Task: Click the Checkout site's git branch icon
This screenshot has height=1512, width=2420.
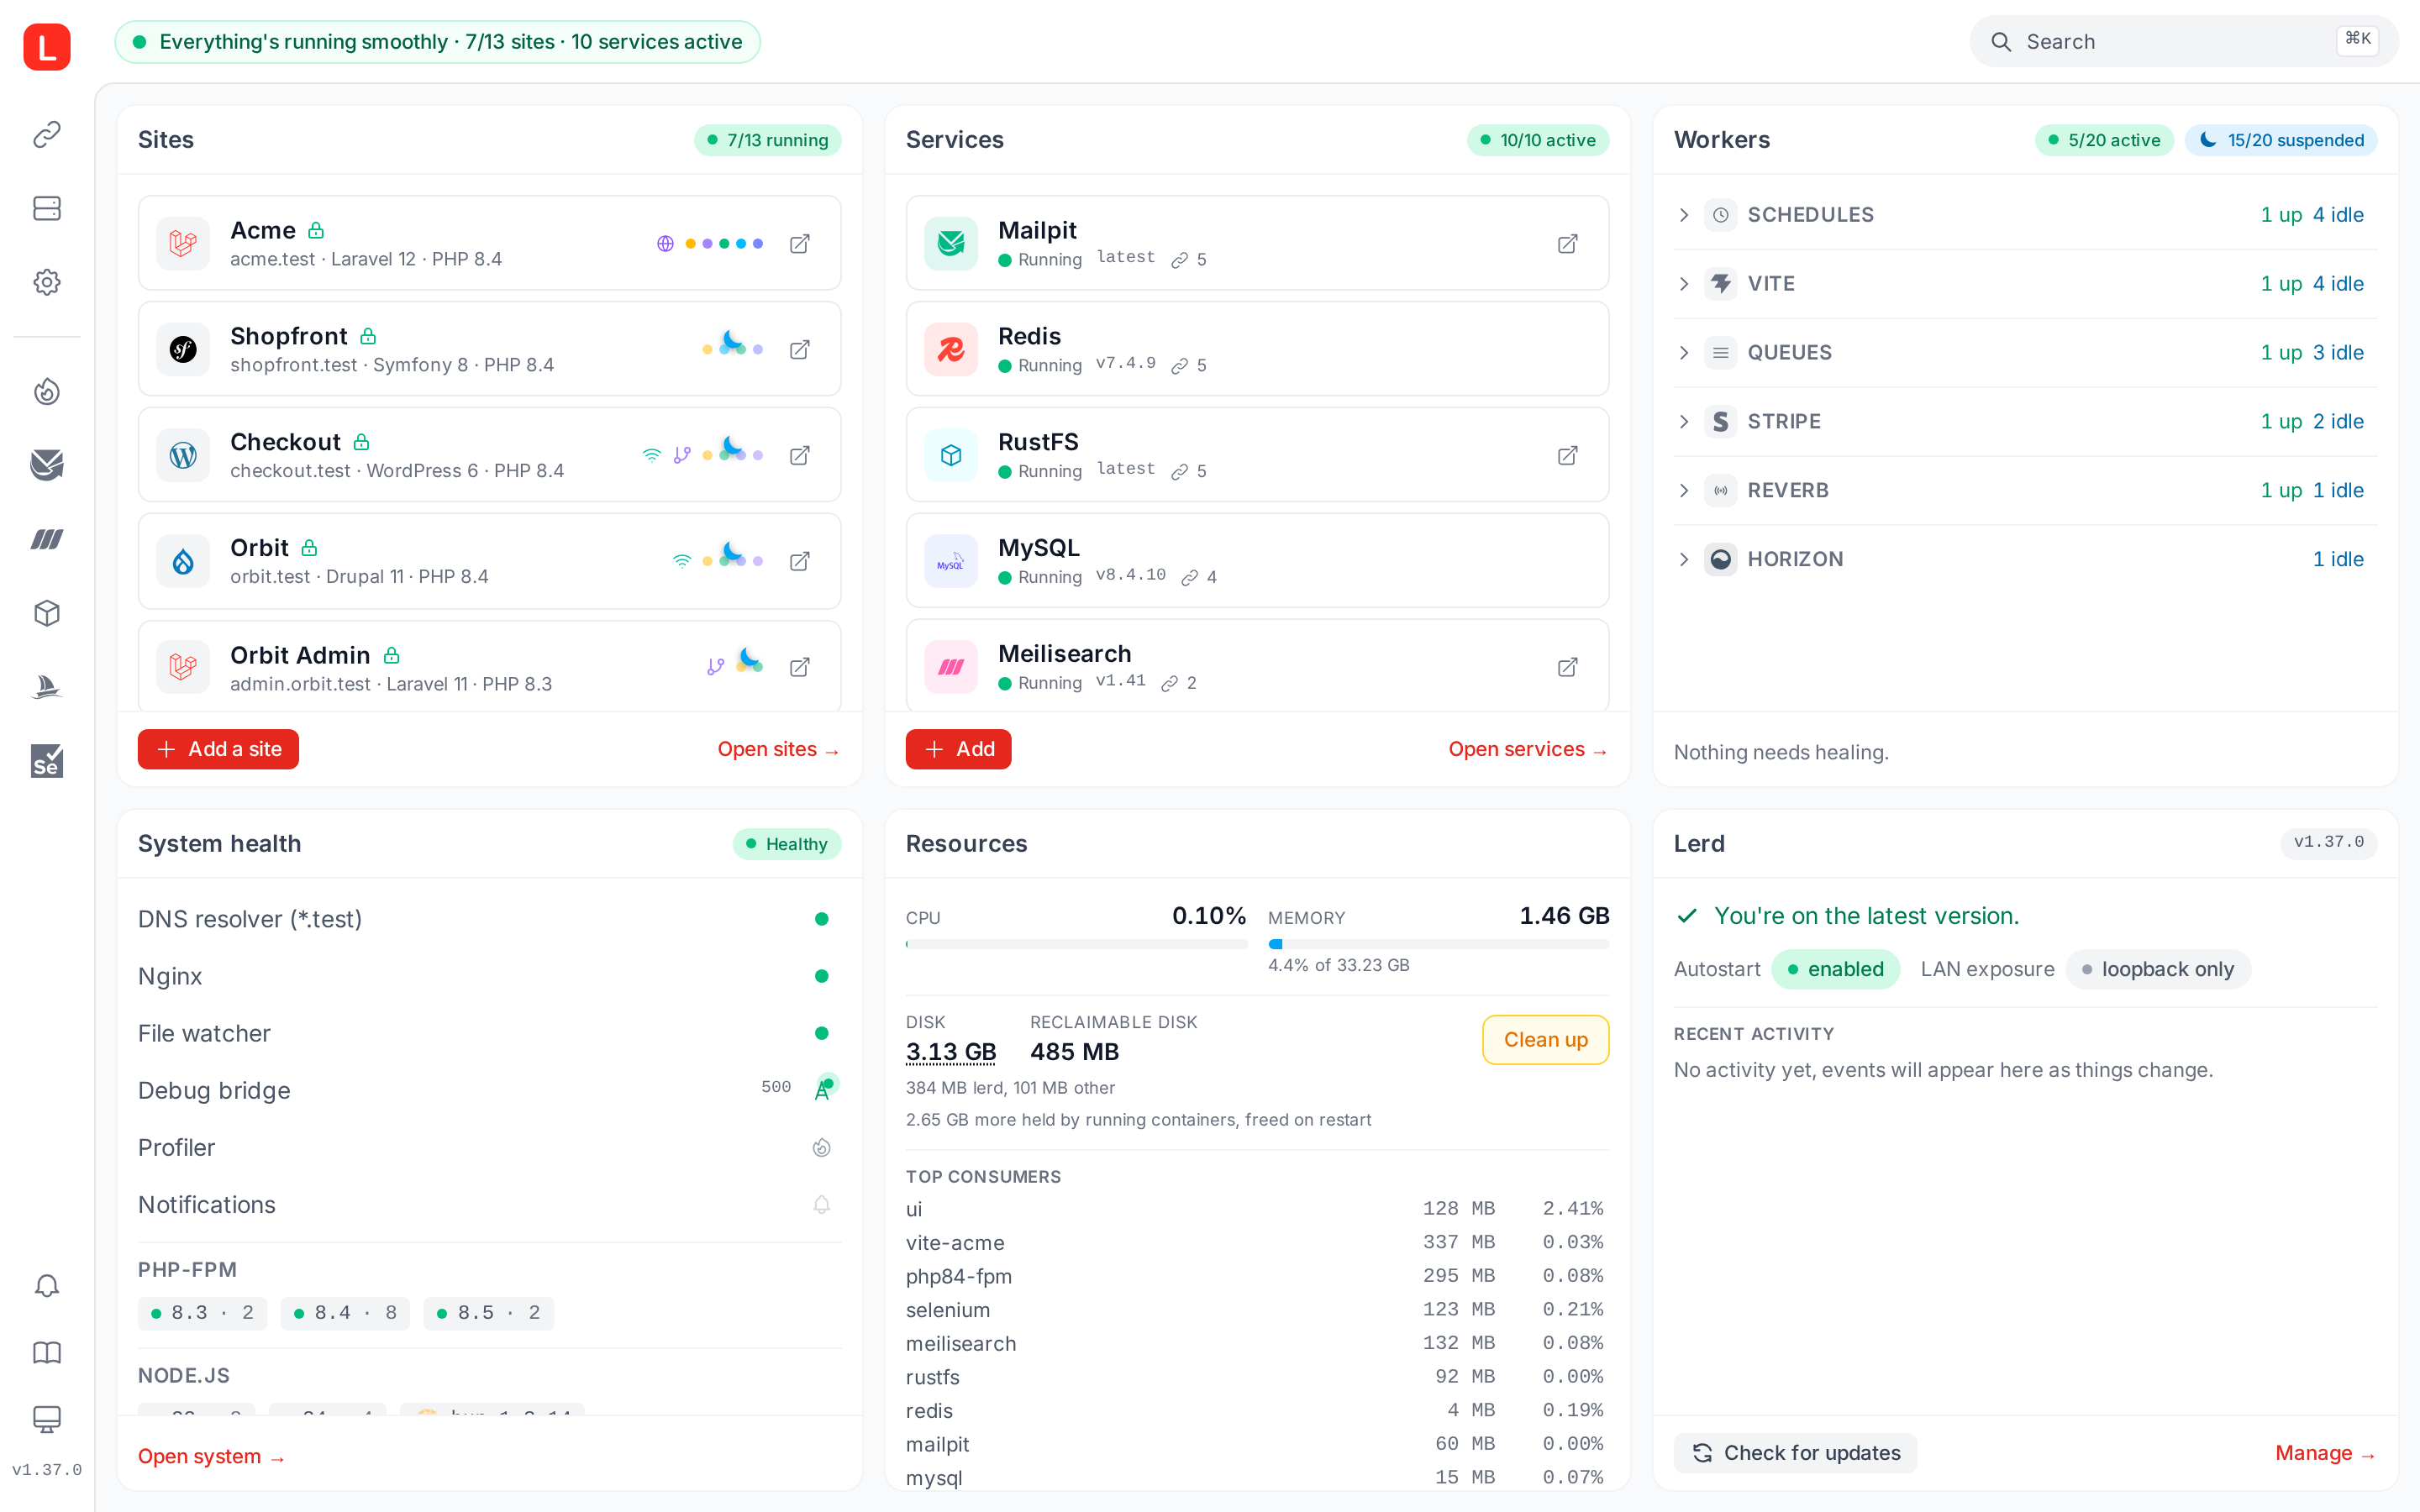Action: [682, 455]
